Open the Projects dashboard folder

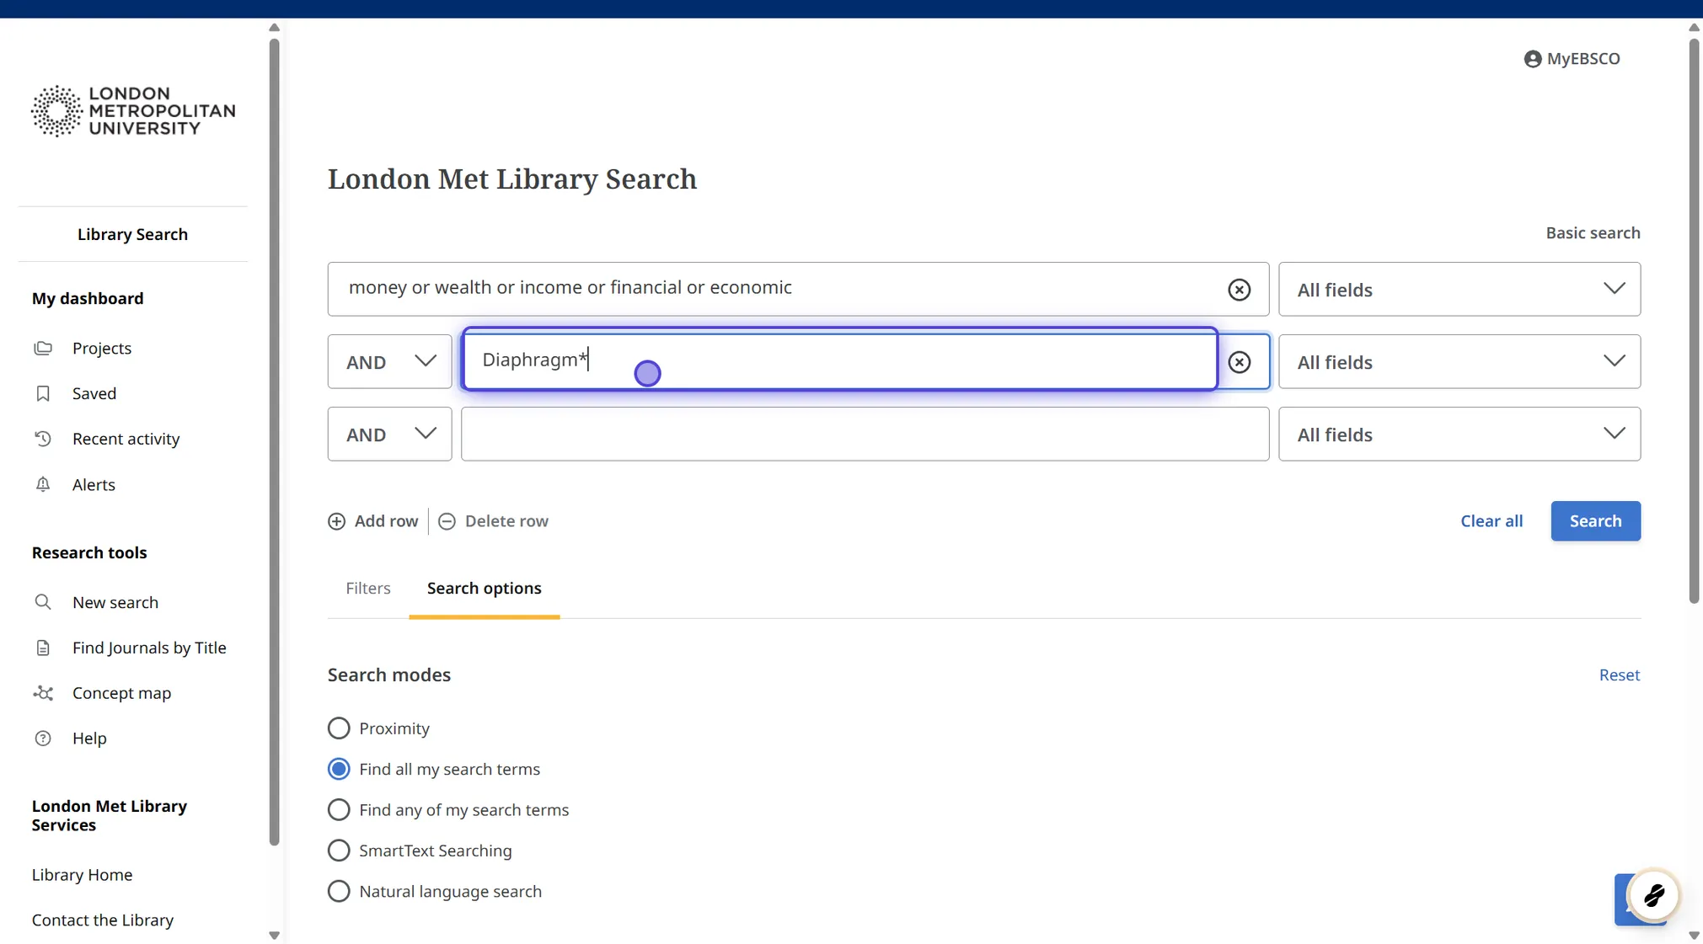click(x=101, y=348)
